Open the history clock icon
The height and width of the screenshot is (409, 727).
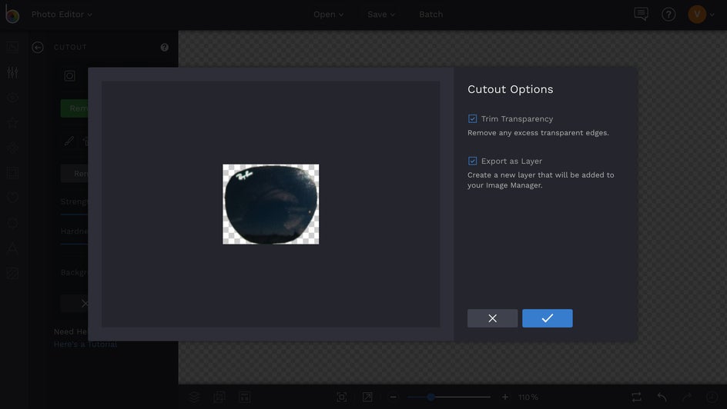[712, 397]
